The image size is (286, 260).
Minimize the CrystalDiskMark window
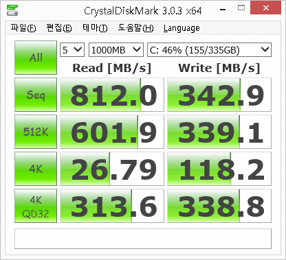223,9
